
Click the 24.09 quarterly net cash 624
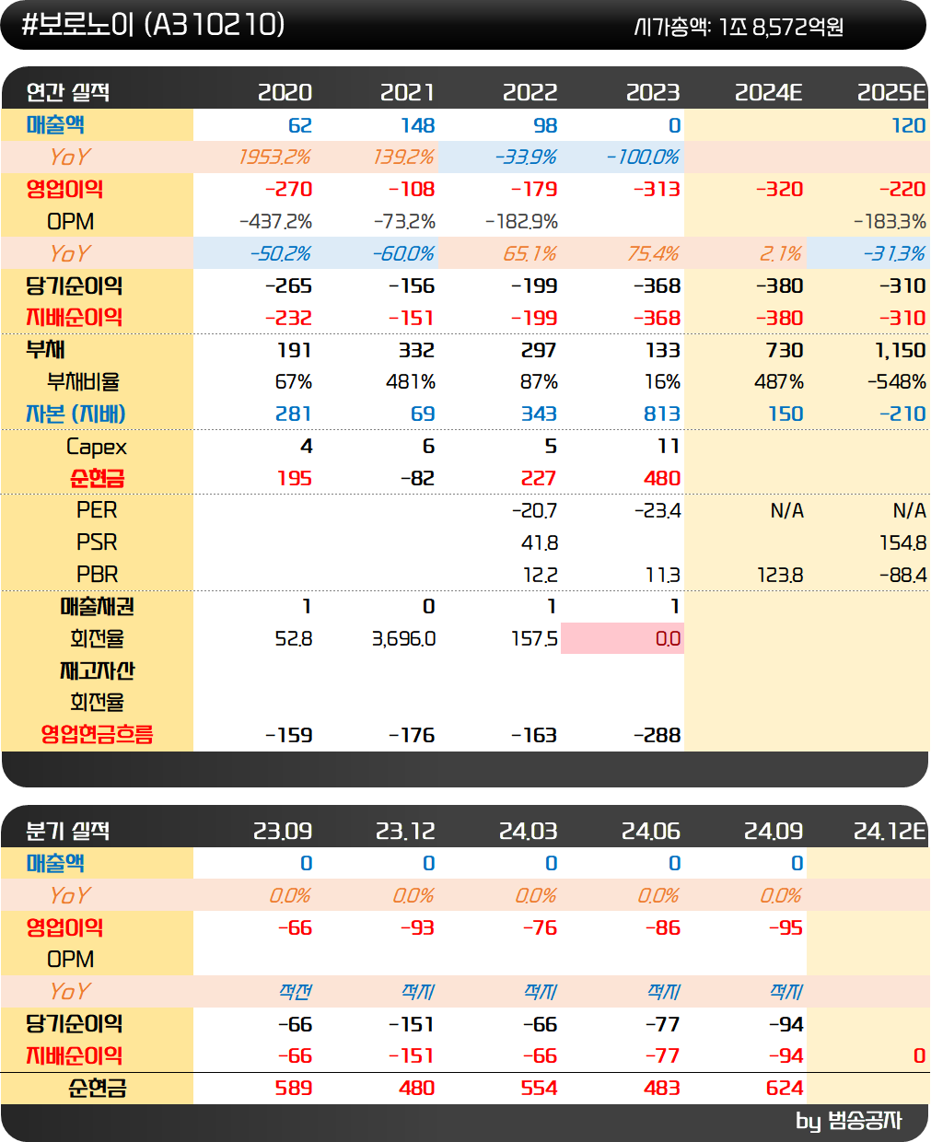[x=785, y=1088]
